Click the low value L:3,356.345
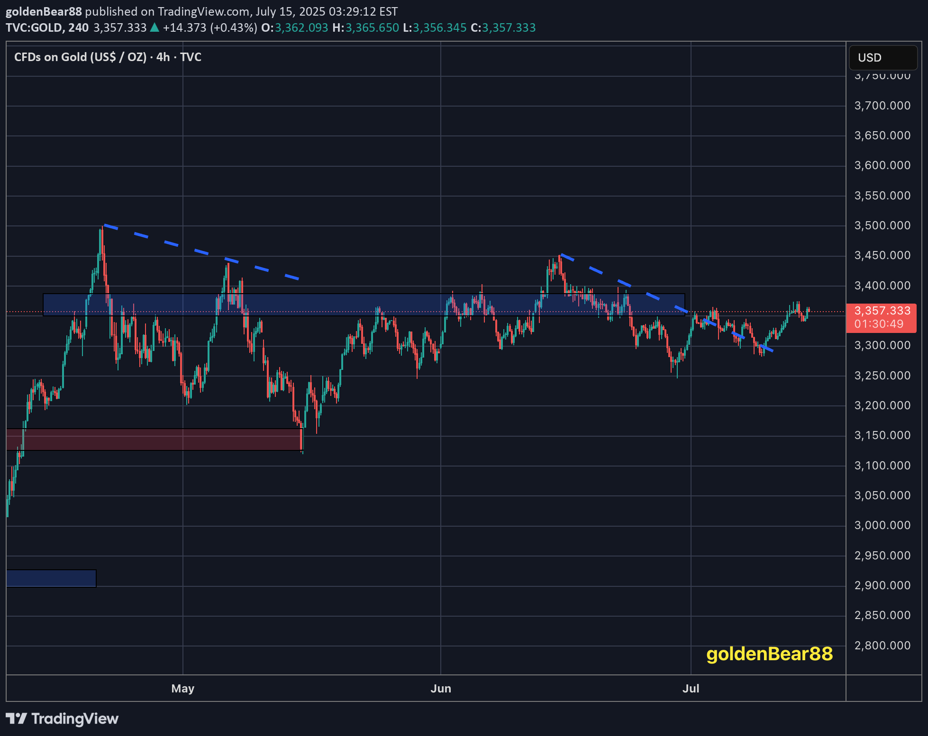Screen dimensions: 928x736 pos(435,28)
